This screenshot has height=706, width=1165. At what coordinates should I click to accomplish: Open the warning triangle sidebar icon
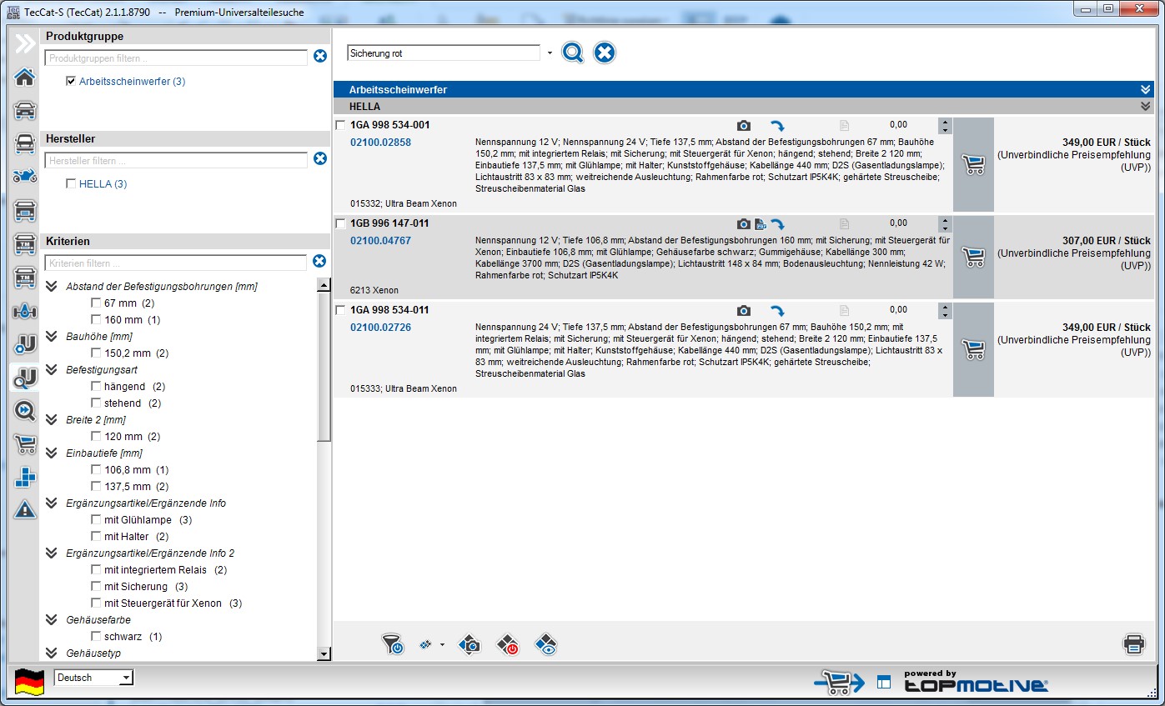click(x=25, y=510)
